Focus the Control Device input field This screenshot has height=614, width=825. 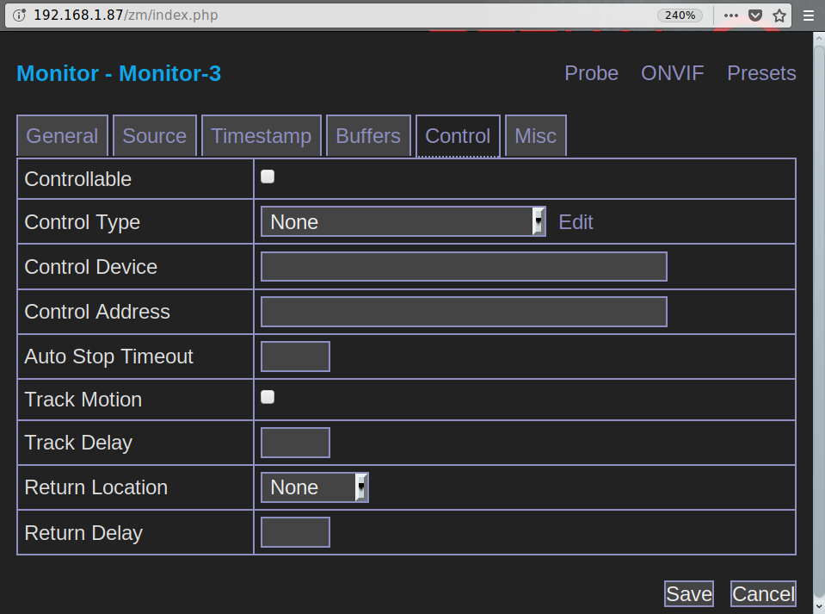(x=464, y=267)
